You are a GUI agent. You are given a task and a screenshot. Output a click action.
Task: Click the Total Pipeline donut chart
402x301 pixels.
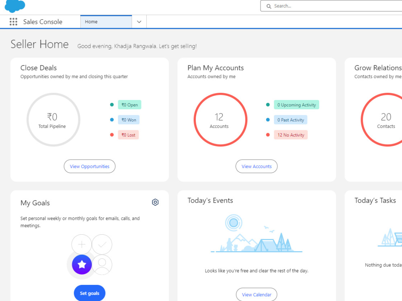(53, 120)
